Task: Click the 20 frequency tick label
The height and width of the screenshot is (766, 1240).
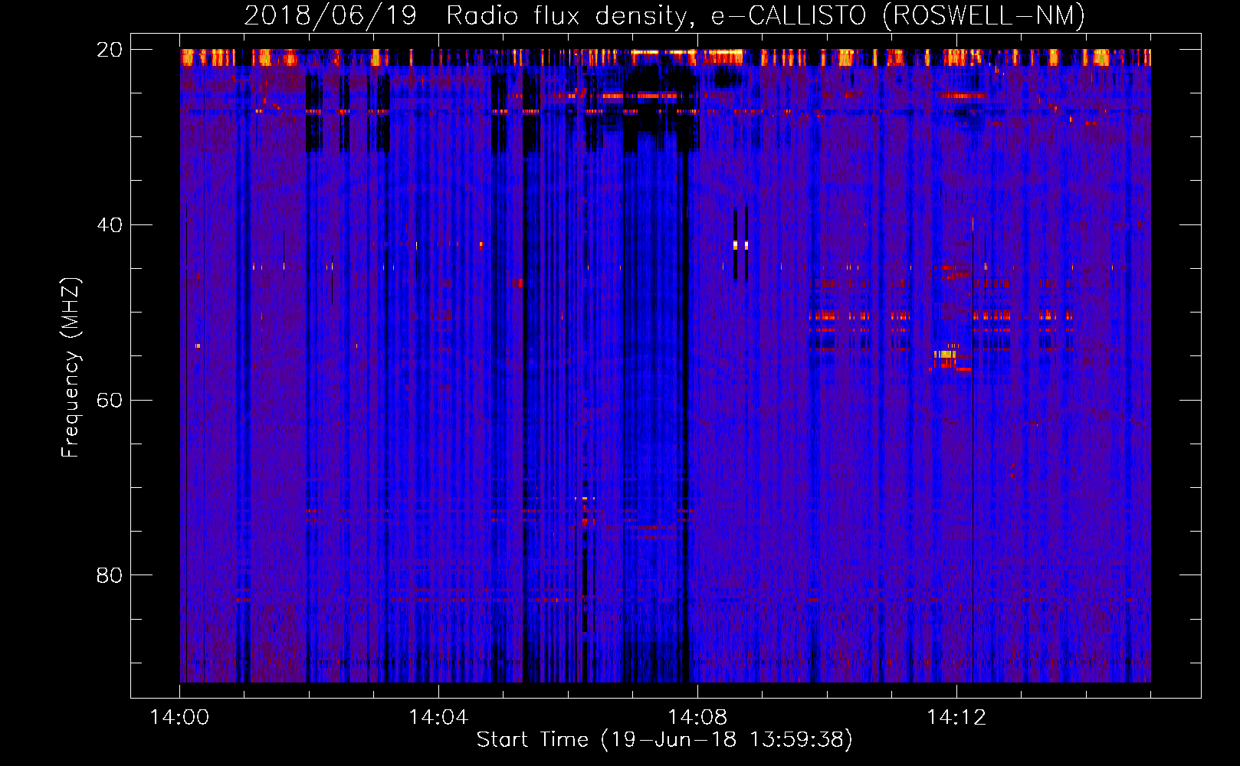Action: 110,50
